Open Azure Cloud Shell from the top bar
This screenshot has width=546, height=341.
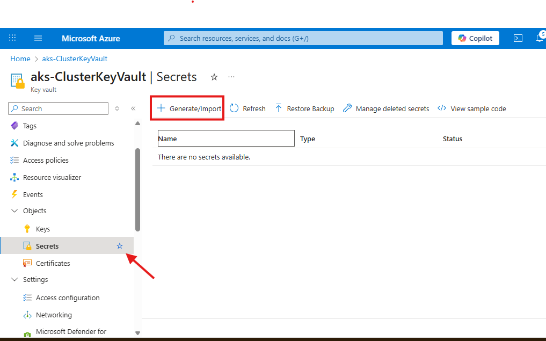click(518, 38)
